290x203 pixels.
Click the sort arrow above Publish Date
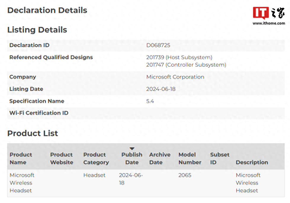click(132, 149)
